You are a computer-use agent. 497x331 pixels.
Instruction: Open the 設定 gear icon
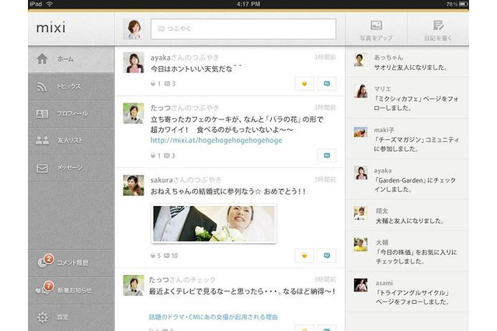point(43,317)
